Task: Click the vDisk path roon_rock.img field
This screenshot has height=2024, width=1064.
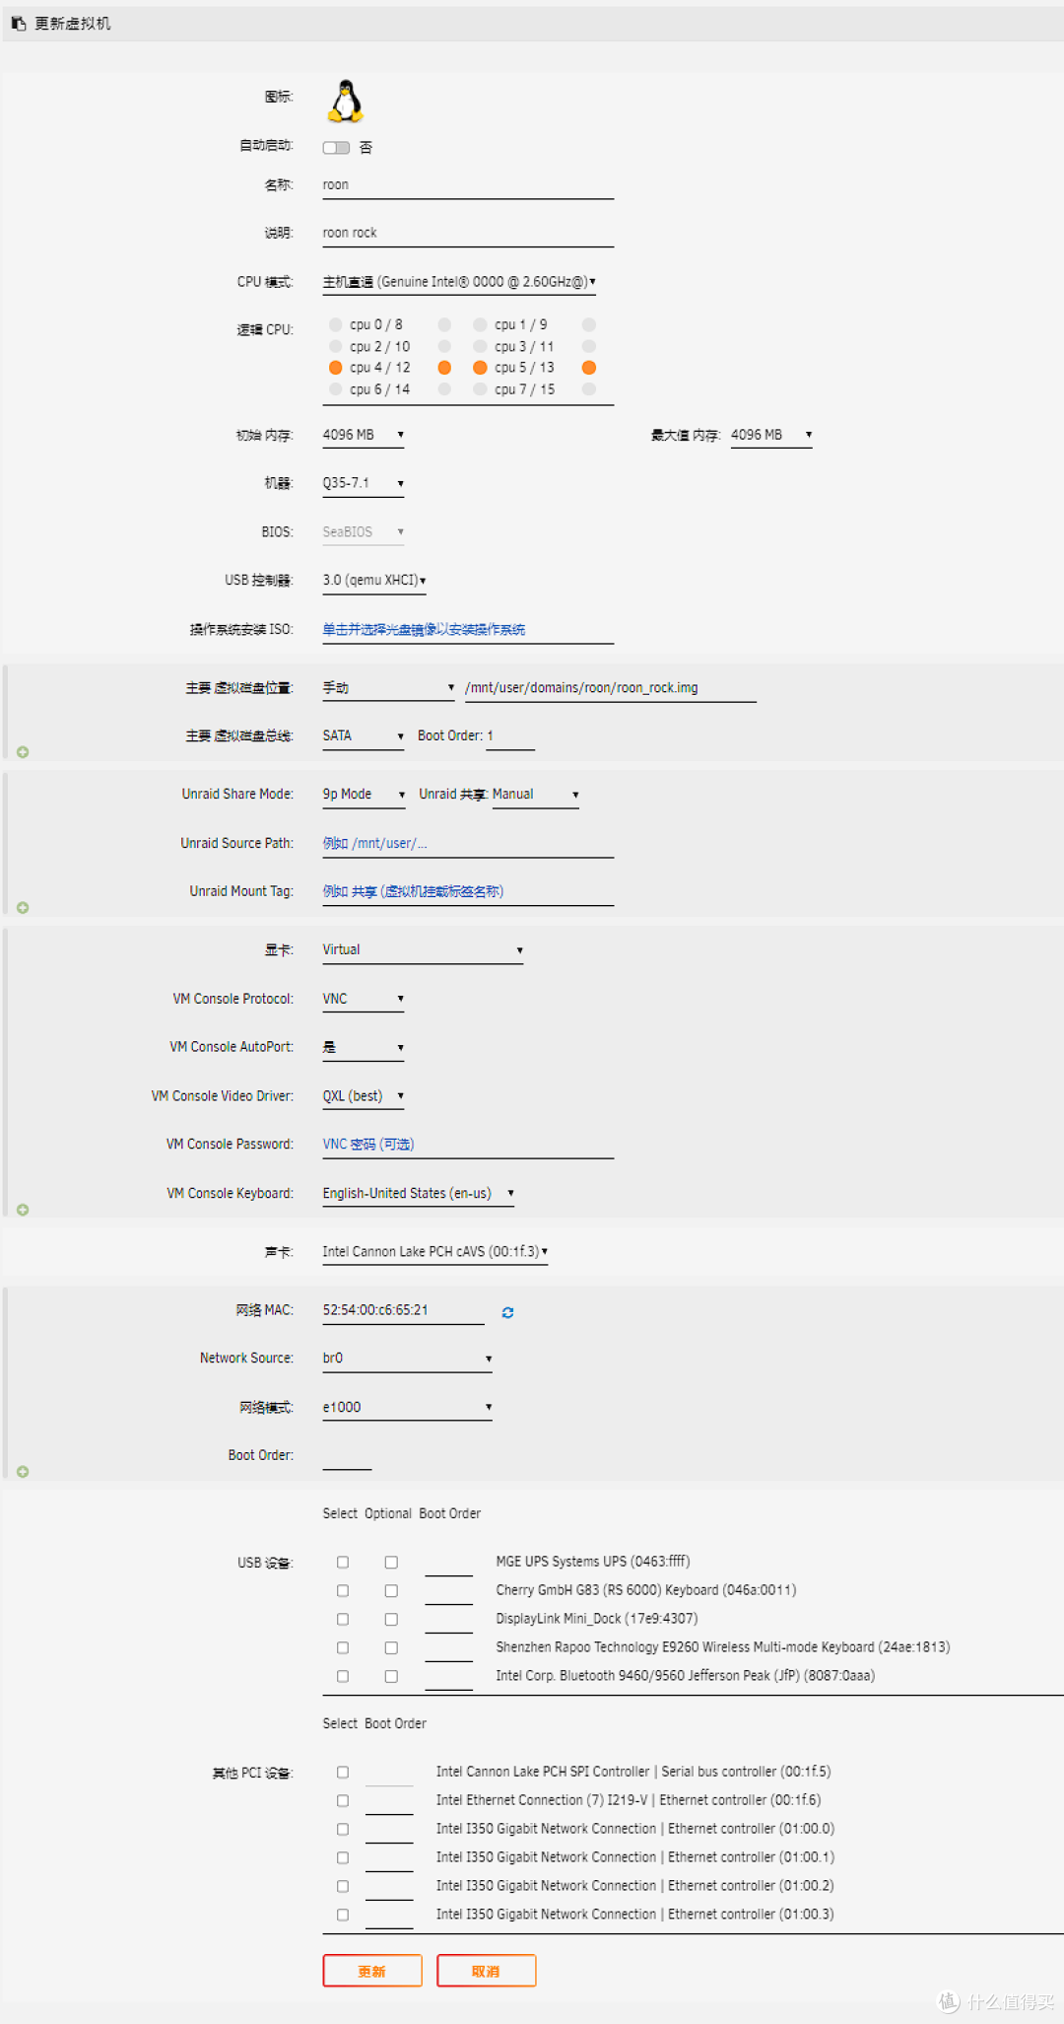Action: tap(611, 688)
